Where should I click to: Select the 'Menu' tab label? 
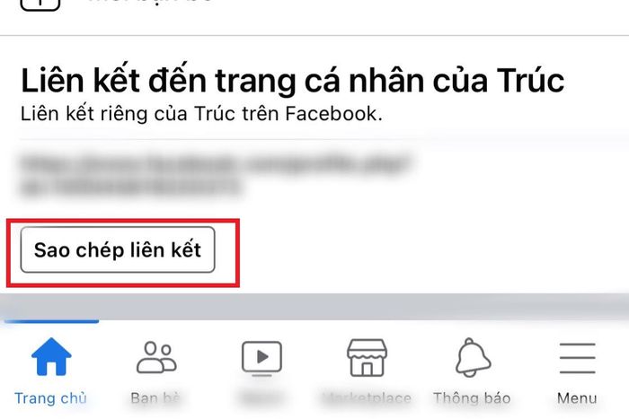pos(577,398)
